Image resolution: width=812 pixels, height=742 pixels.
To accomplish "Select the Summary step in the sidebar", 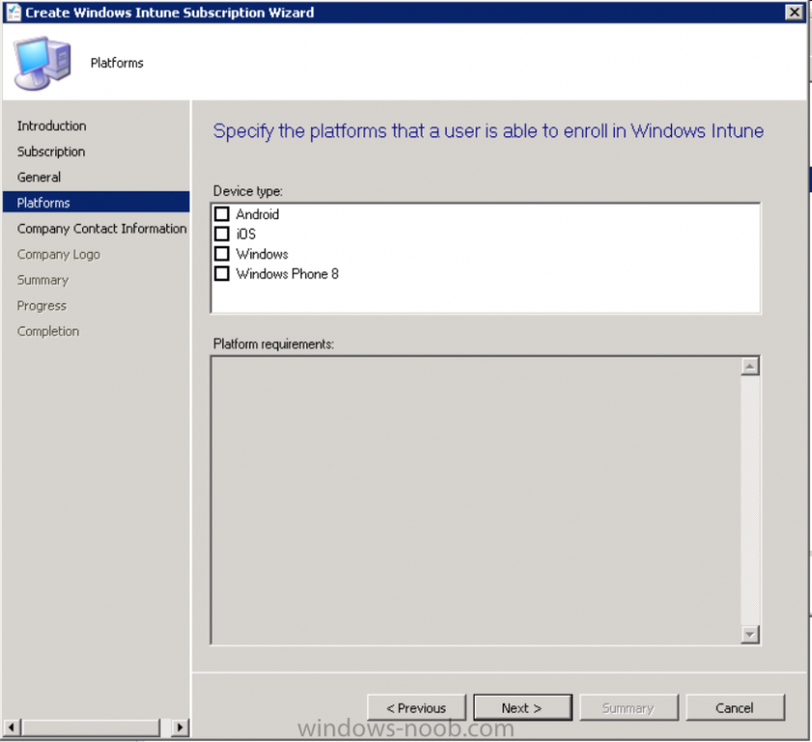I will pos(43,280).
